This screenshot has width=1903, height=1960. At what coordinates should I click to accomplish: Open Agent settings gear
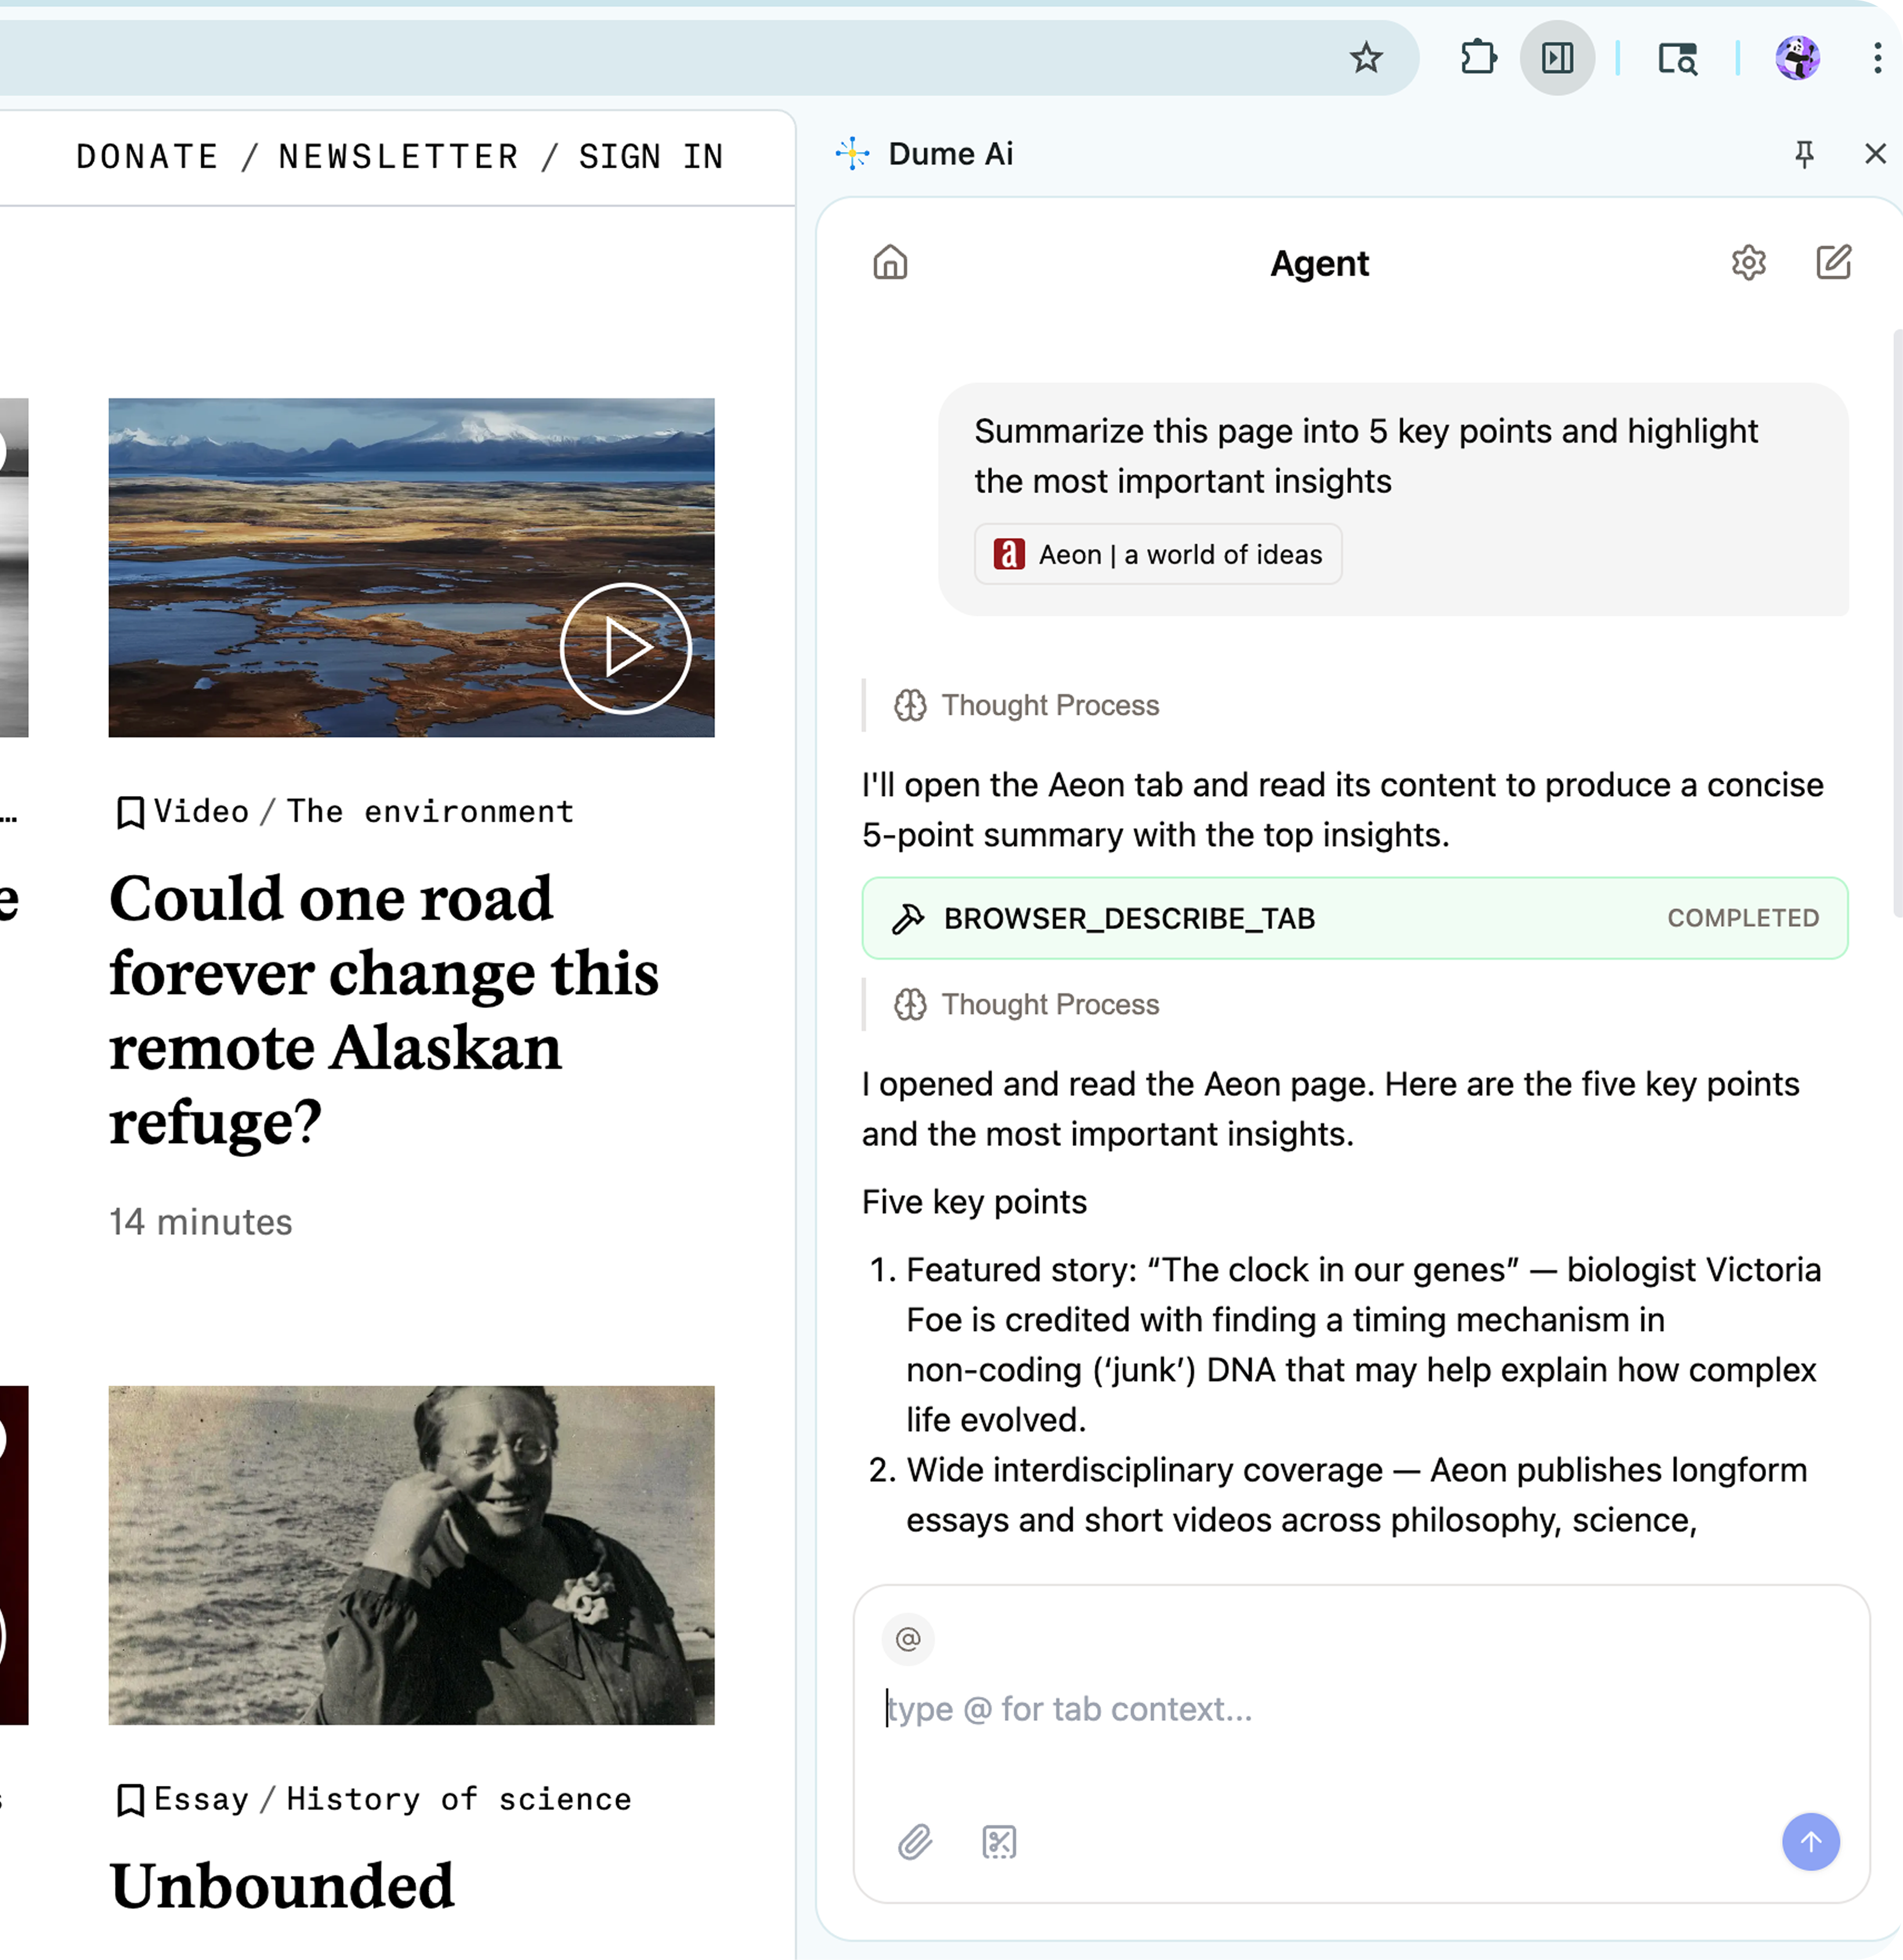[1748, 263]
